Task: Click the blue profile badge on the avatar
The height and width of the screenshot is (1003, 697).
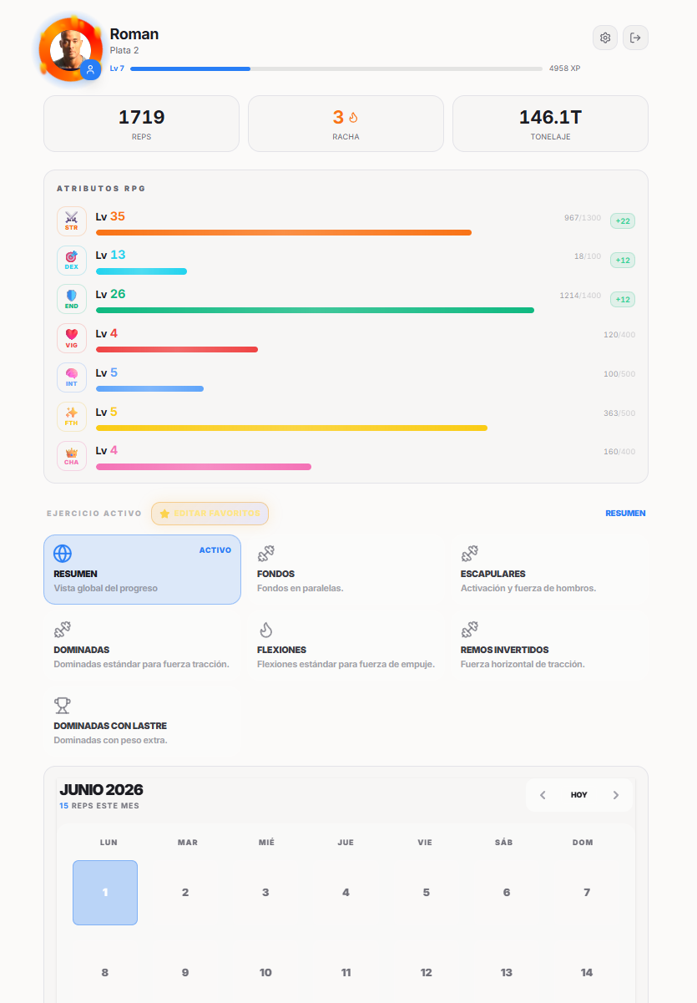Action: 91,70
